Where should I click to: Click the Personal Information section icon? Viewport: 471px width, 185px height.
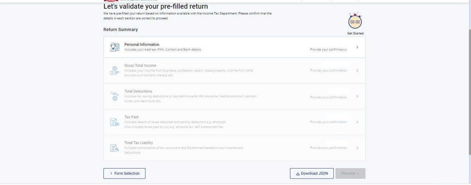[115, 47]
